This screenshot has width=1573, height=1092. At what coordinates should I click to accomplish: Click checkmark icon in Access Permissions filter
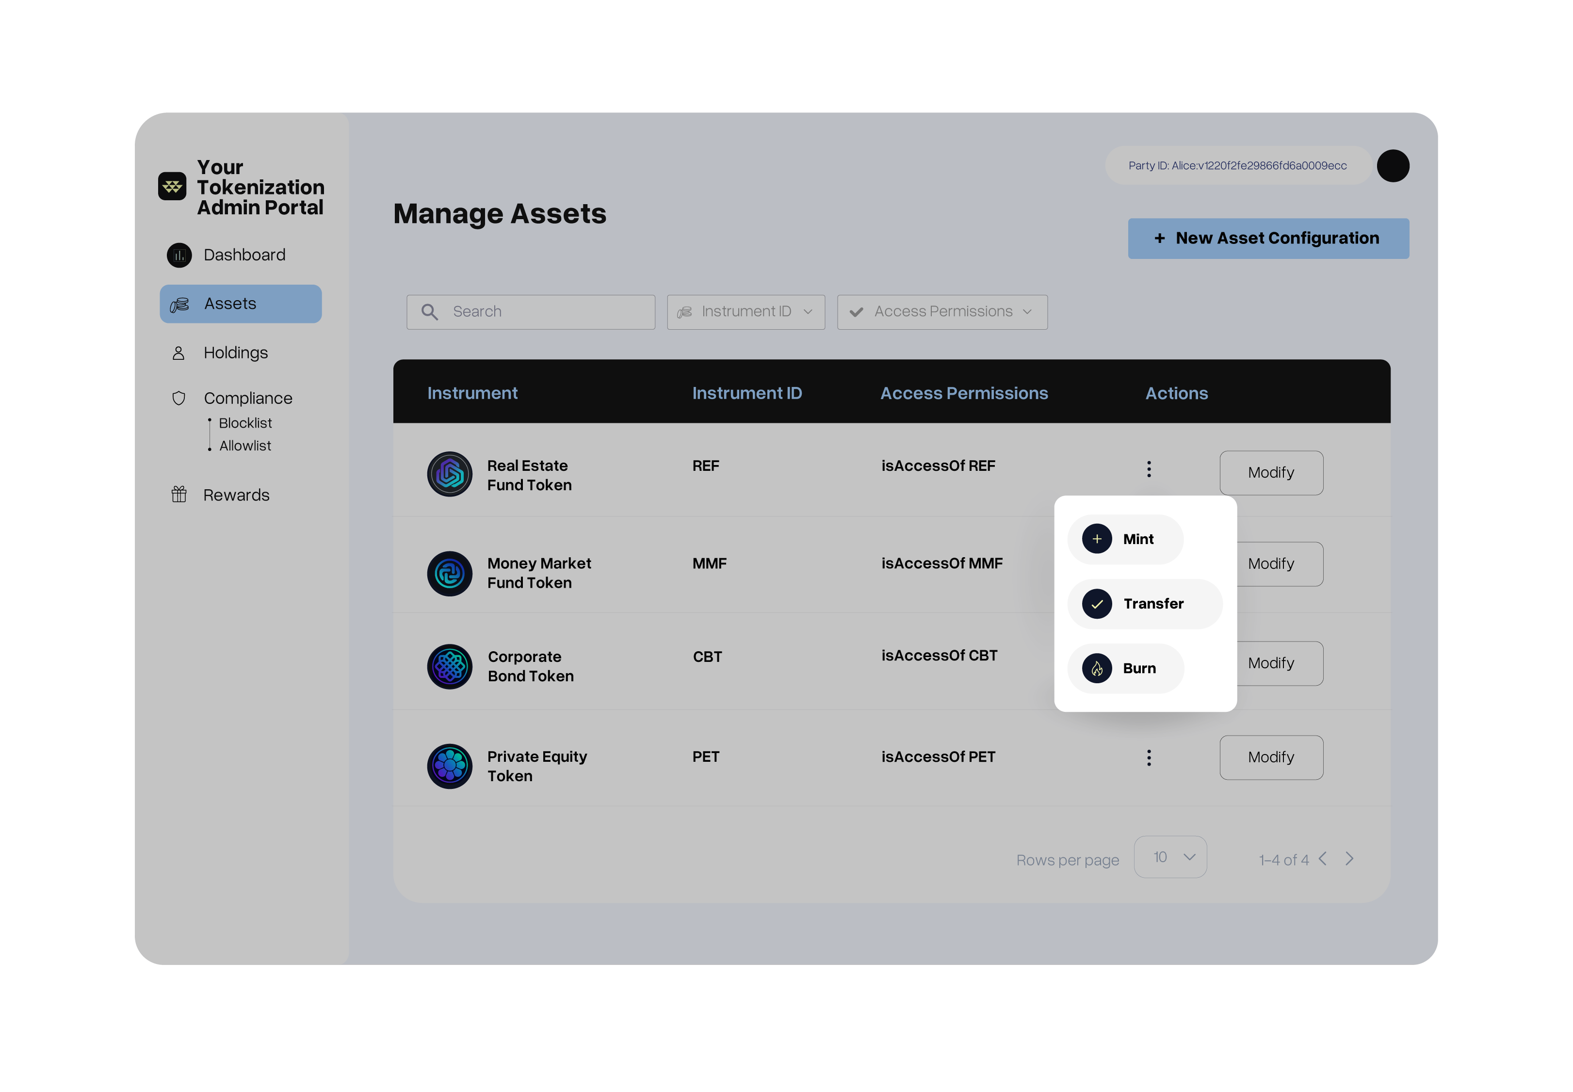click(855, 312)
